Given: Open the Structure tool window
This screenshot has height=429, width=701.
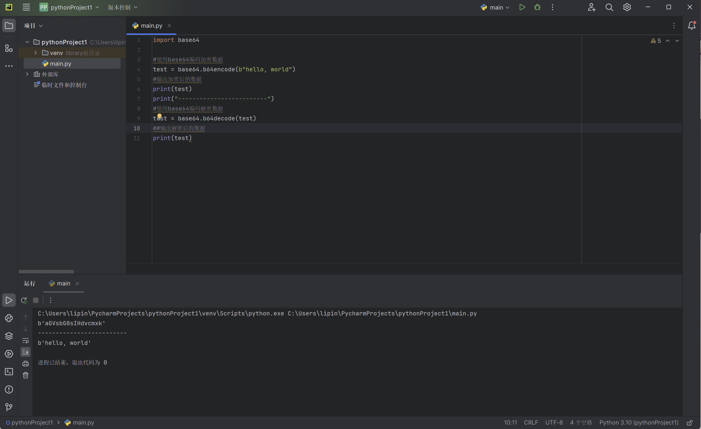Looking at the screenshot, I should coord(9,48).
